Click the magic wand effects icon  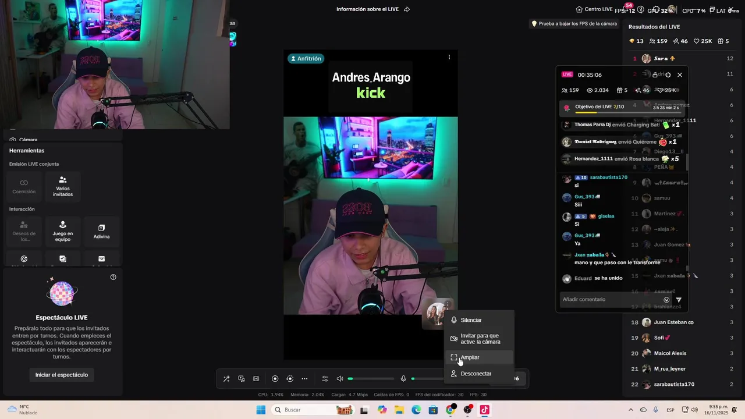226,379
